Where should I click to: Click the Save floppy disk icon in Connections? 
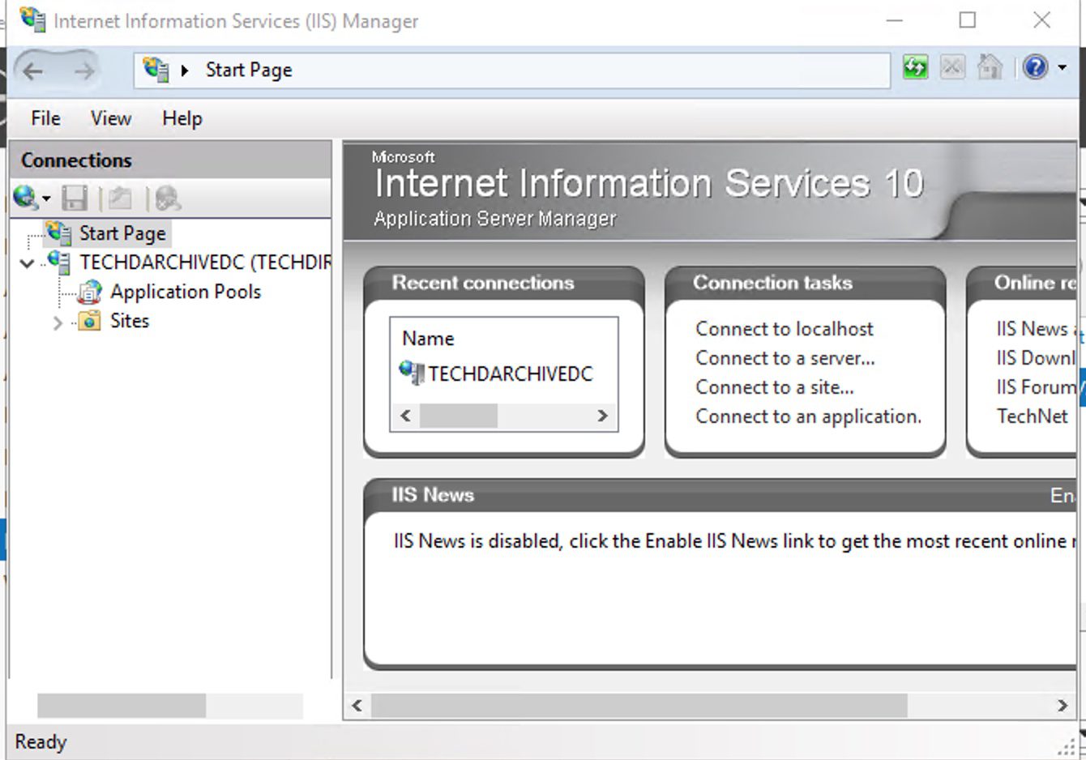click(x=74, y=199)
